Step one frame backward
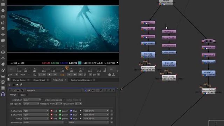 click(x=55, y=75)
